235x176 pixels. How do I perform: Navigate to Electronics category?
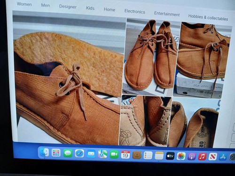[135, 11]
